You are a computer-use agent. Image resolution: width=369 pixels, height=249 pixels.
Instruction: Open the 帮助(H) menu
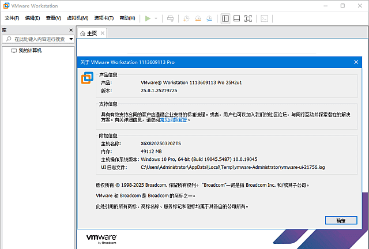coord(127,18)
